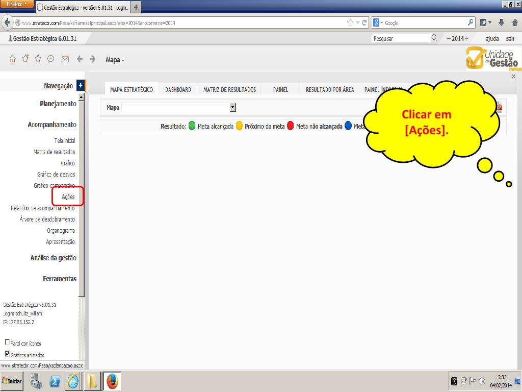Click the ajuda help link
The width and height of the screenshot is (522, 392).
[x=492, y=39]
